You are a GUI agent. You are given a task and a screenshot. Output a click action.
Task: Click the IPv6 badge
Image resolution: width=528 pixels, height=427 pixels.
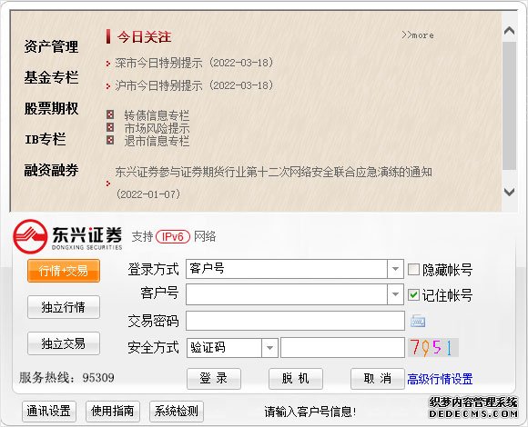coord(173,236)
